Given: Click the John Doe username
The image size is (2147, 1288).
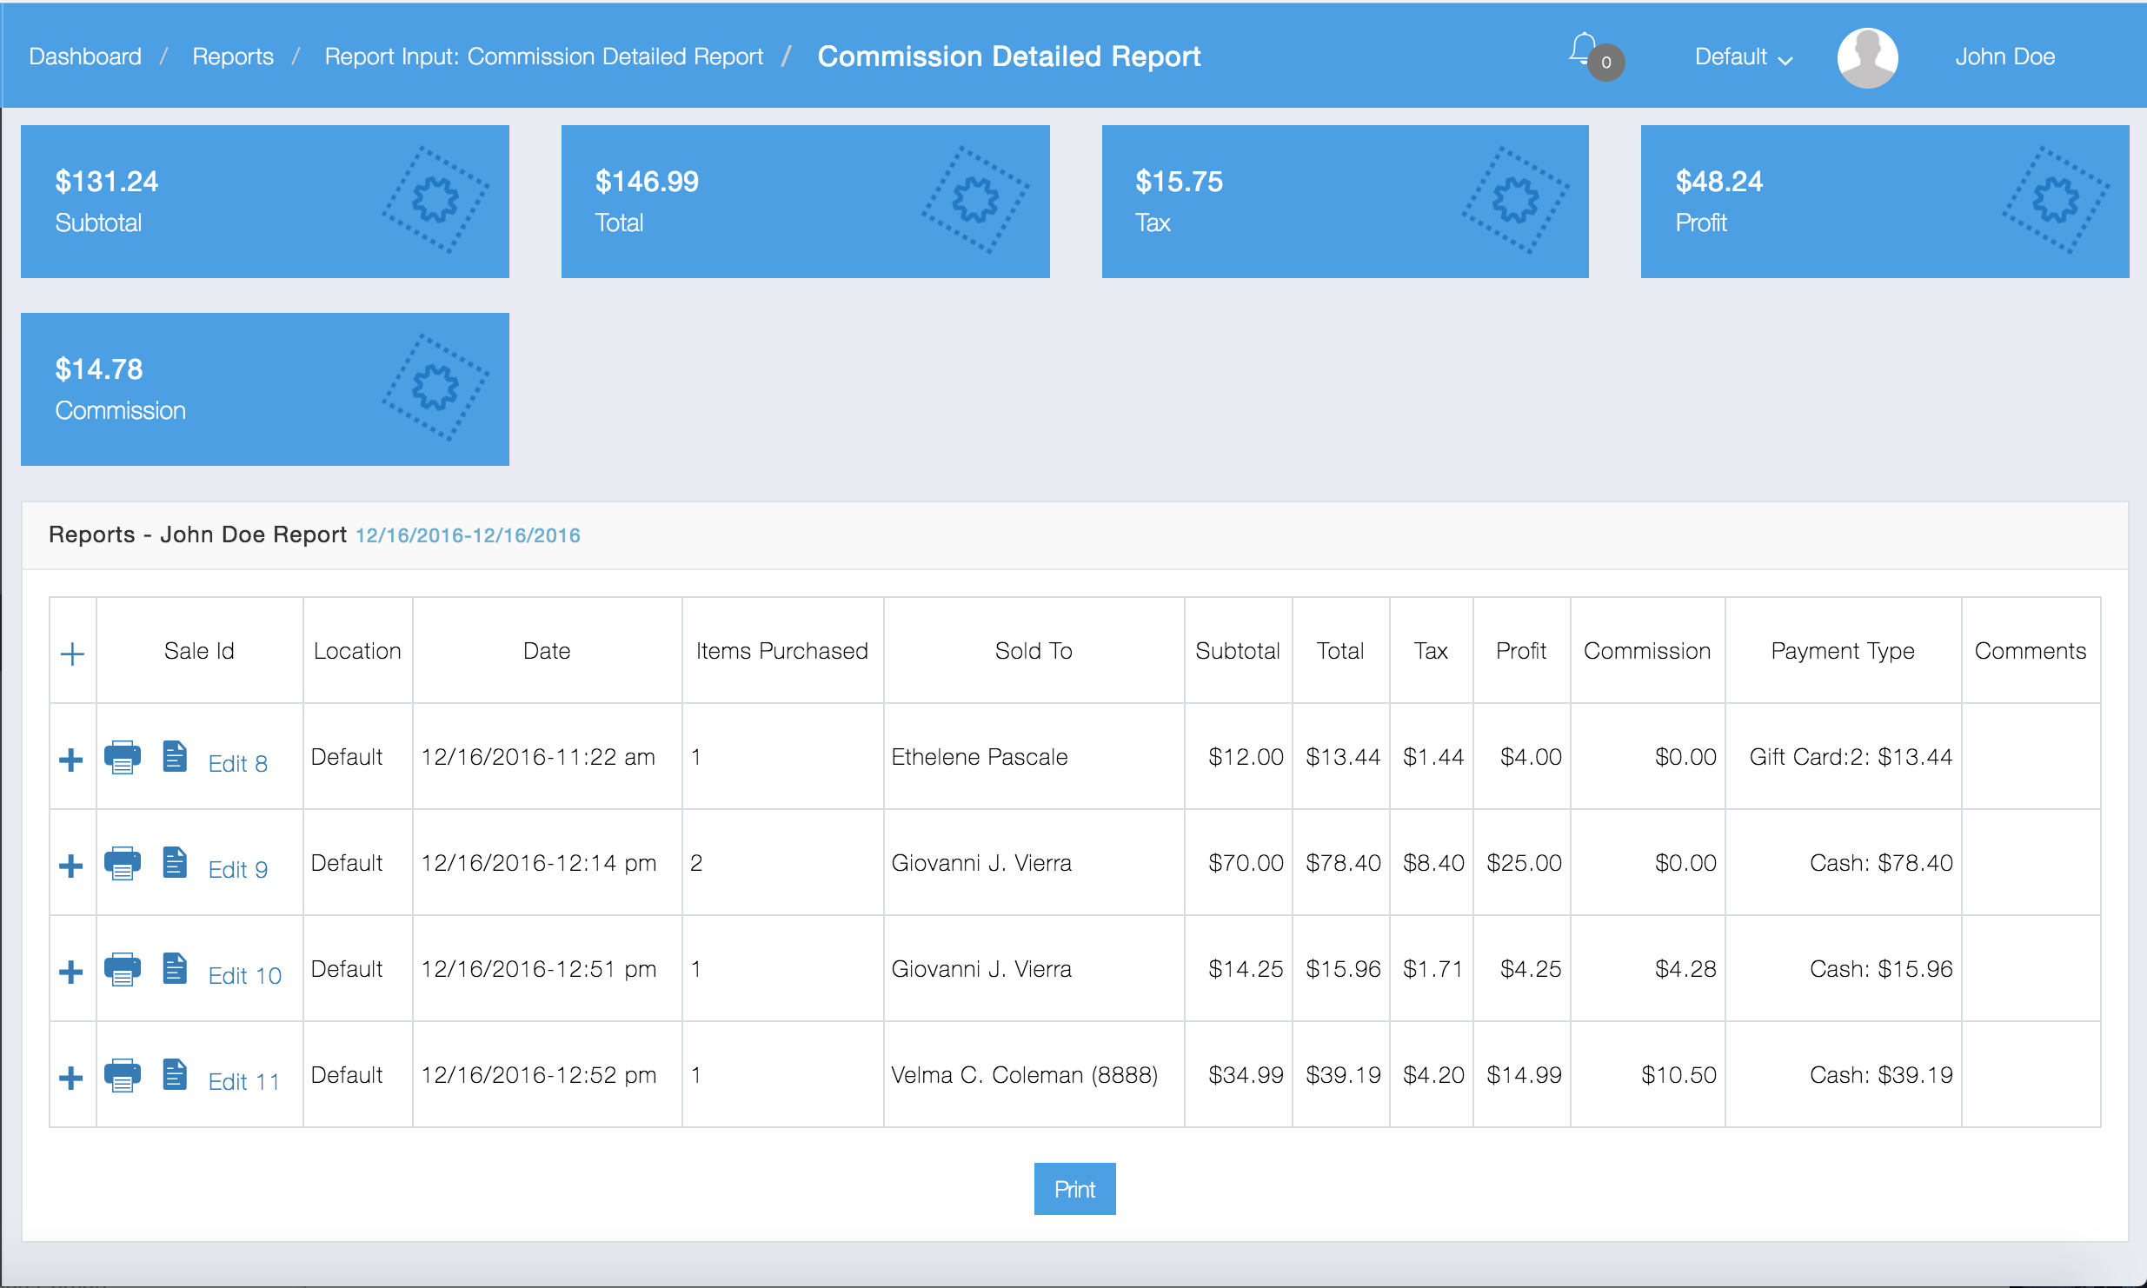Looking at the screenshot, I should click(2004, 57).
